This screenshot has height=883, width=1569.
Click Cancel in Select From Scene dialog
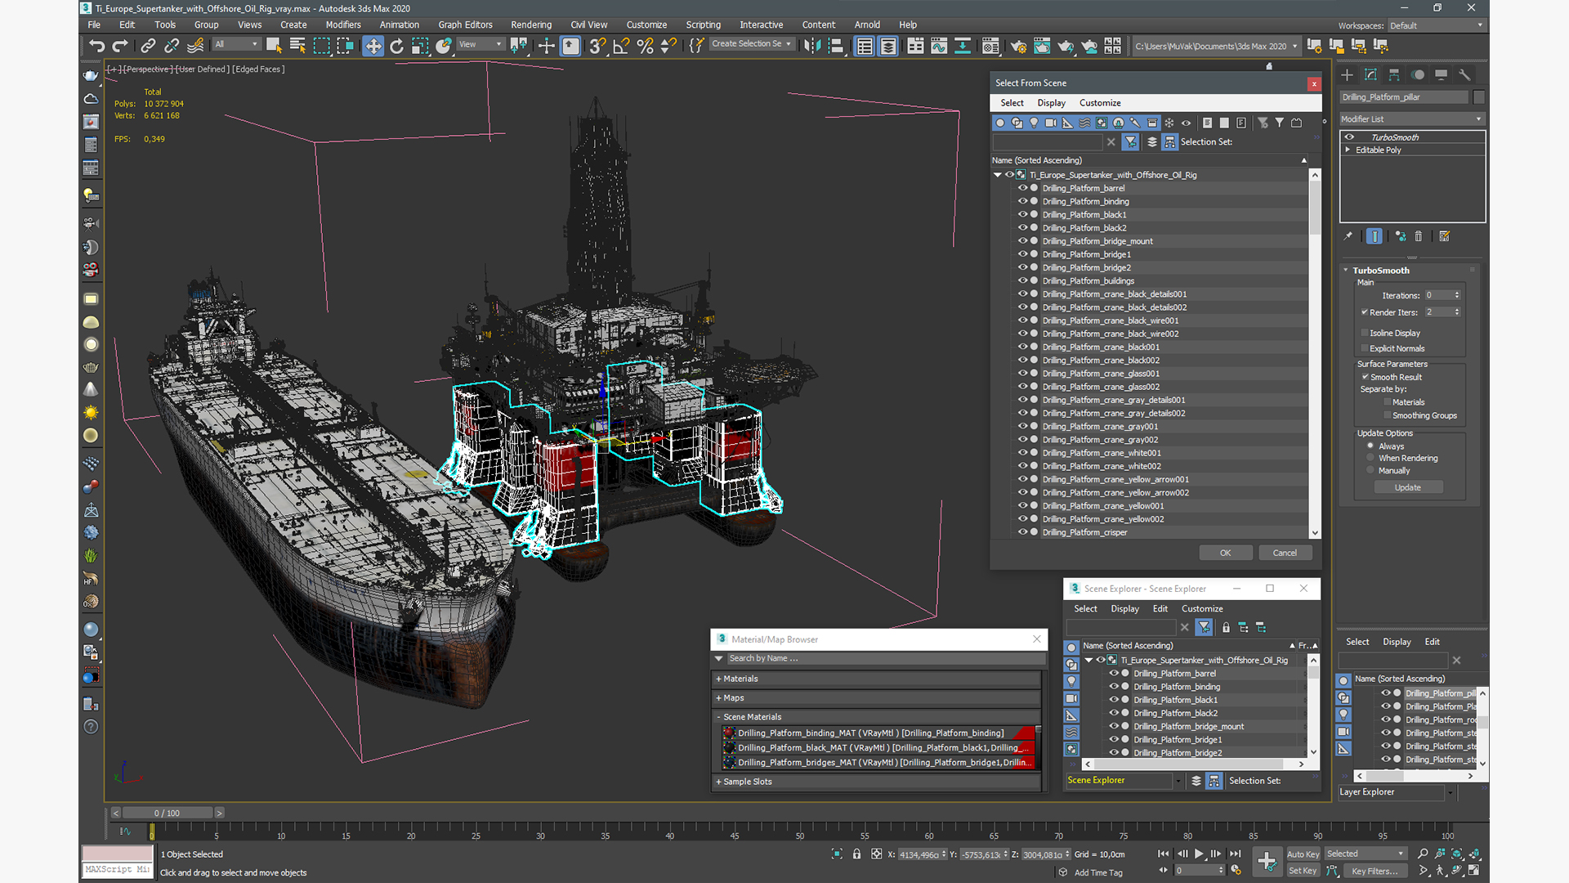(1285, 553)
